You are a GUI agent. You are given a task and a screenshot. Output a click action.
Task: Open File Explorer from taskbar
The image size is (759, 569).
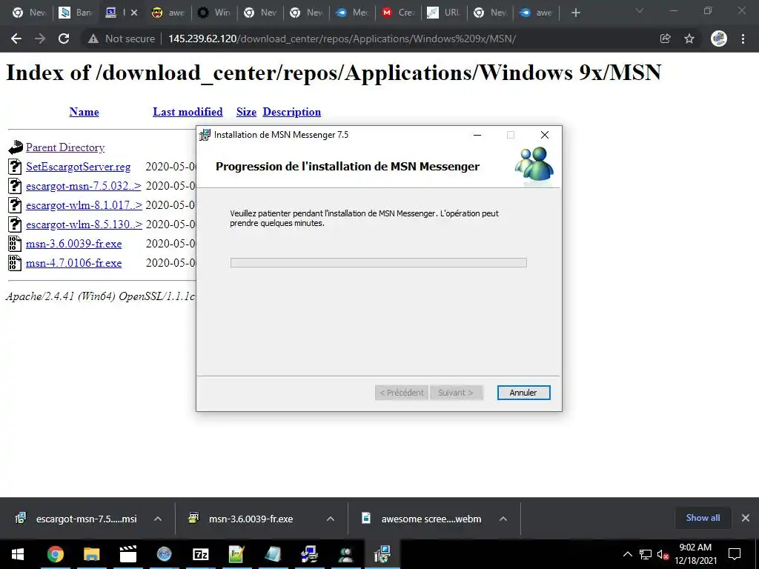[x=91, y=554]
